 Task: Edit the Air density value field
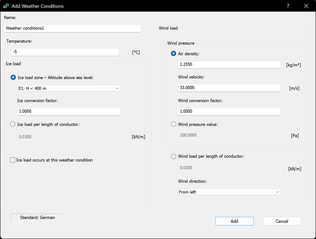(229, 65)
